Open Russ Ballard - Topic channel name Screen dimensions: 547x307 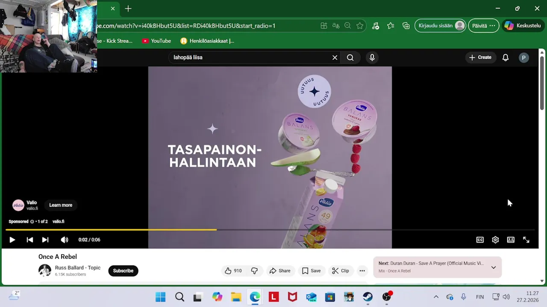78,268
